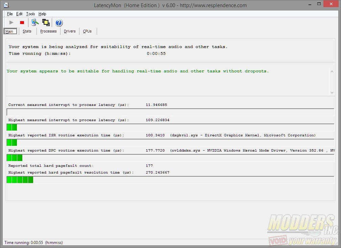Image resolution: width=341 pixels, height=248 pixels.
Task: Click the current latency value 11.946685
Action: point(156,105)
